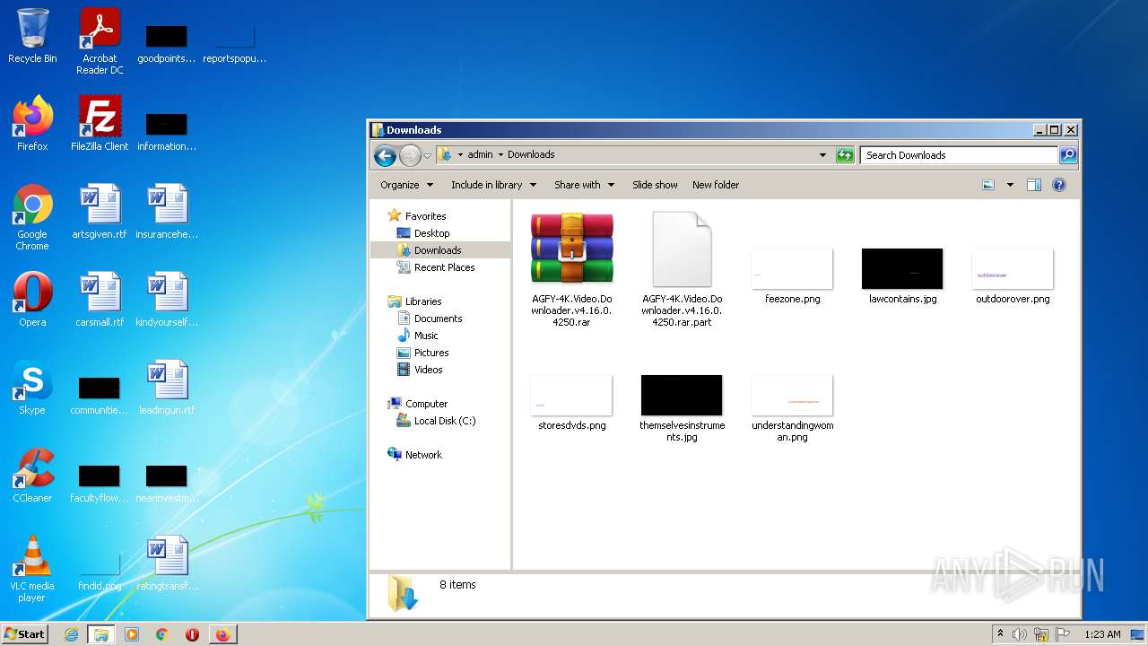This screenshot has width=1148, height=646.
Task: Start a Slide show
Action: [655, 185]
